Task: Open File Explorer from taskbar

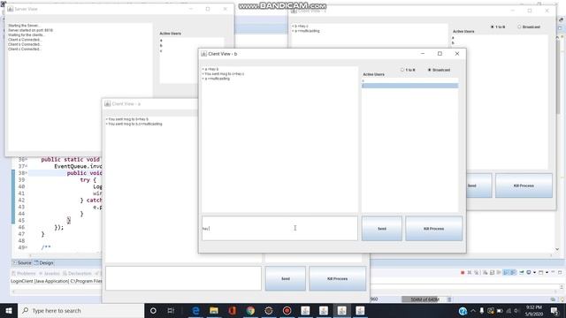Action: click(x=214, y=310)
